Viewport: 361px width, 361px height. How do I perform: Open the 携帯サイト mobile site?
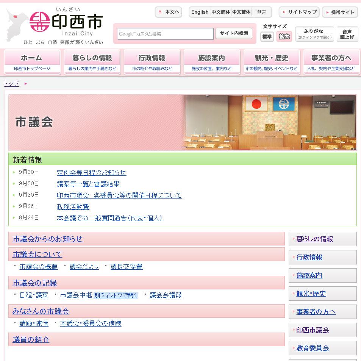pyautogui.click(x=340, y=12)
